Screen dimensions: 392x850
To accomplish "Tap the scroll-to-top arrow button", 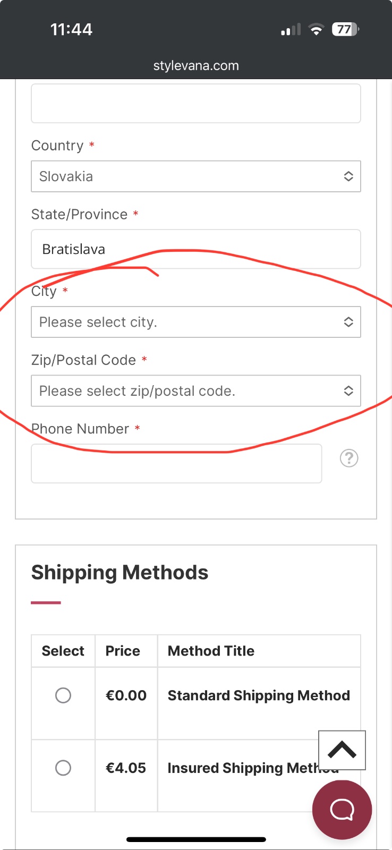I will (342, 750).
